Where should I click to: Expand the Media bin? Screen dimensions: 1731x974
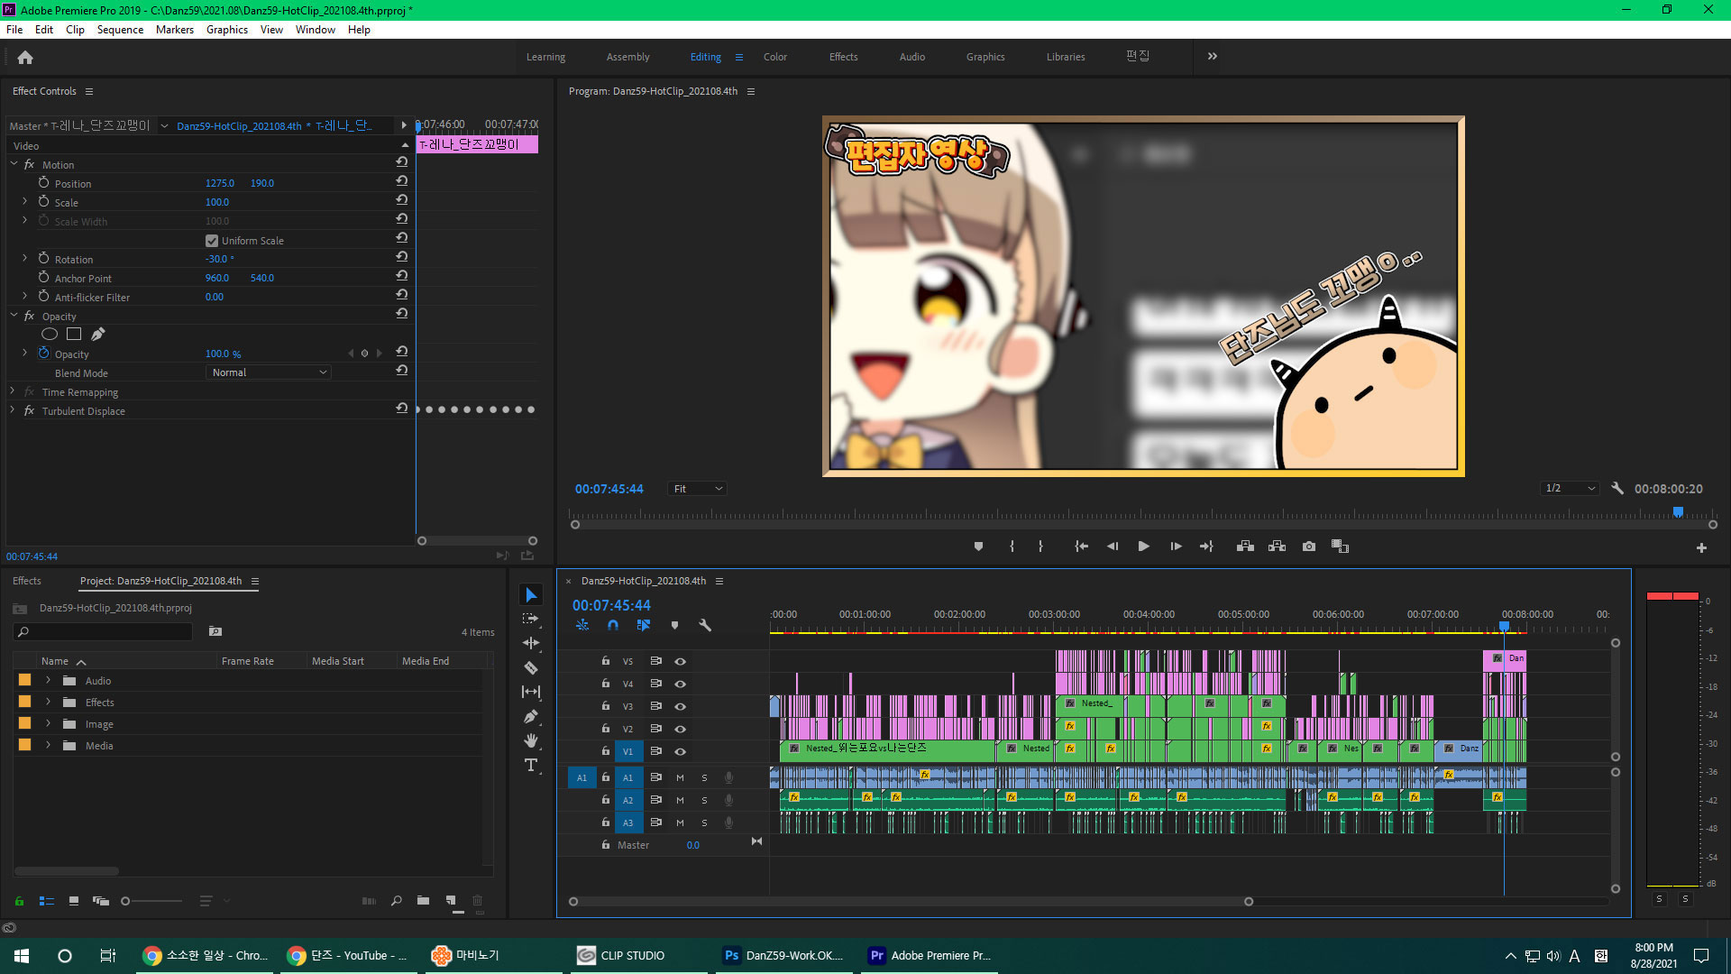tap(48, 745)
